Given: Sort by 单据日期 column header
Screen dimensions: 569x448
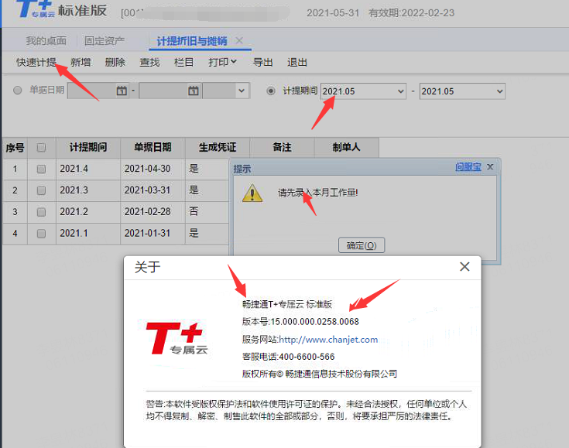Looking at the screenshot, I should click(153, 147).
